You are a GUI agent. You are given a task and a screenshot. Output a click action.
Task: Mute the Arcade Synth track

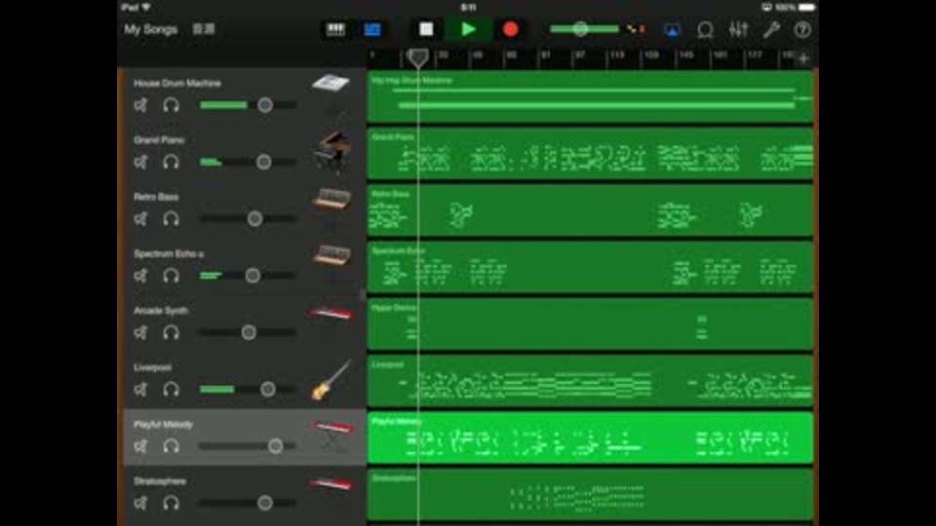point(140,332)
